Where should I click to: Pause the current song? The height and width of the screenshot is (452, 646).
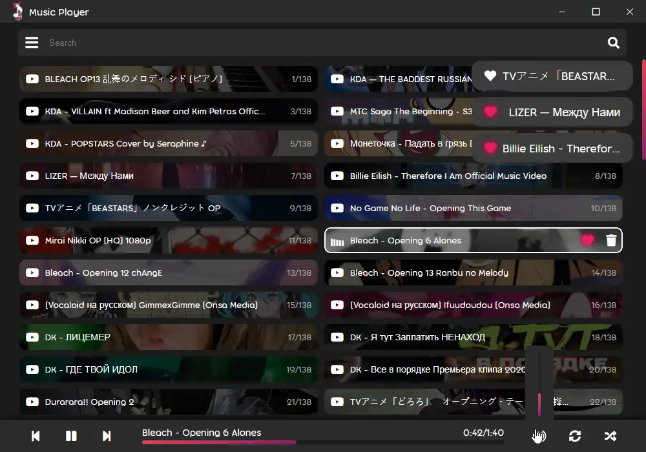(x=71, y=436)
